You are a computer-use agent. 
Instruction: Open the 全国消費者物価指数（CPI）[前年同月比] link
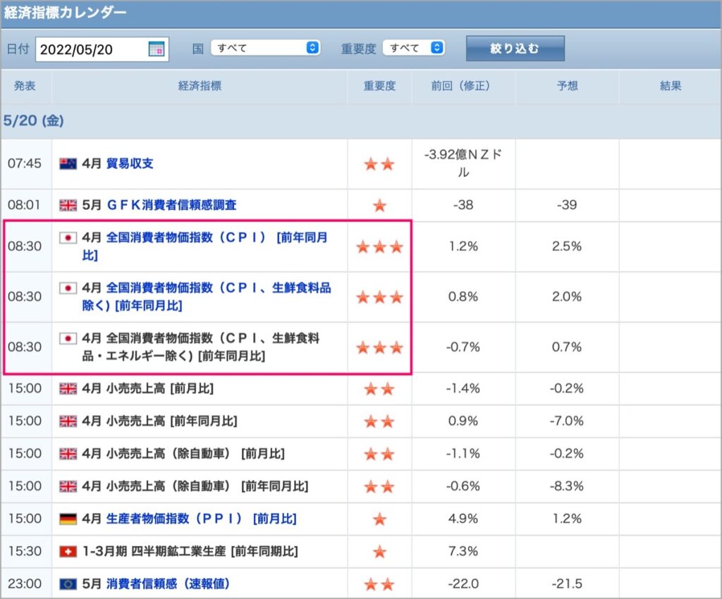(205, 246)
